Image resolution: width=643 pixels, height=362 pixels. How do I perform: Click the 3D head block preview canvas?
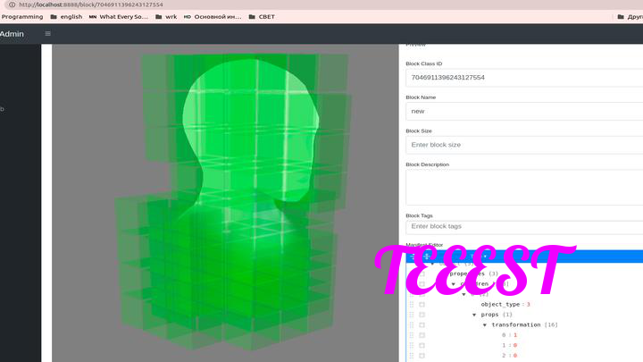point(225,203)
